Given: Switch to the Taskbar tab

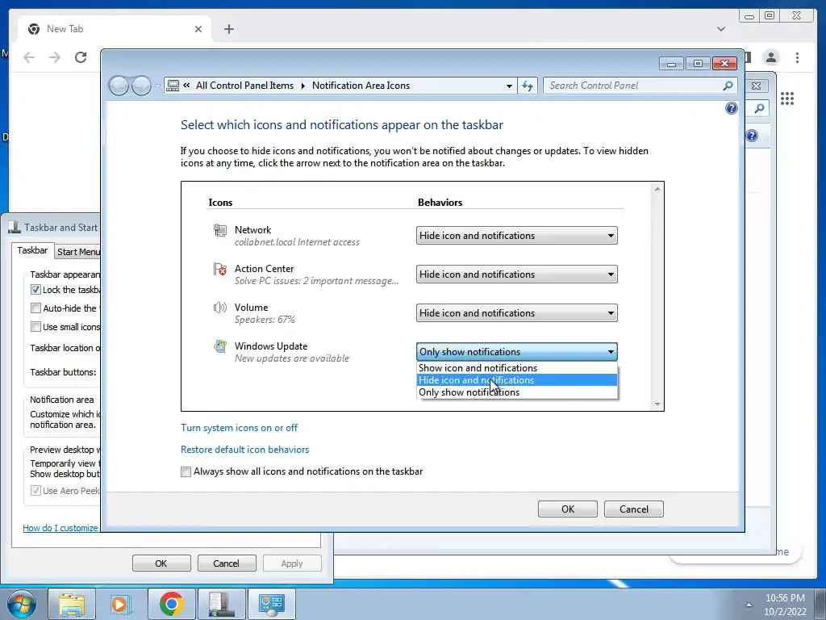Looking at the screenshot, I should click(32, 250).
